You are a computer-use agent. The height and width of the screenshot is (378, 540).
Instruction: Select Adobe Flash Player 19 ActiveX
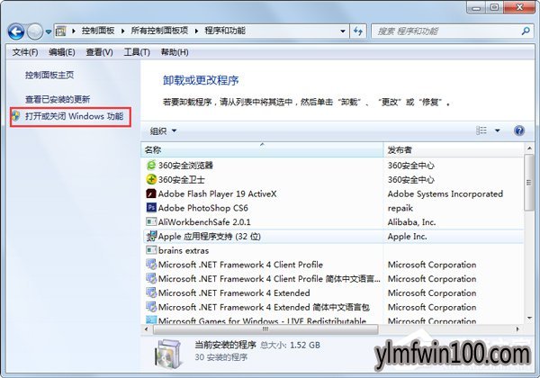pyautogui.click(x=217, y=193)
